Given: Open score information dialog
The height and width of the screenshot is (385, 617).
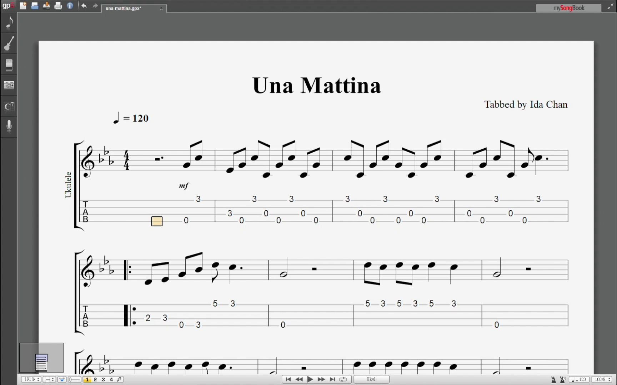Looking at the screenshot, I should click(x=70, y=6).
